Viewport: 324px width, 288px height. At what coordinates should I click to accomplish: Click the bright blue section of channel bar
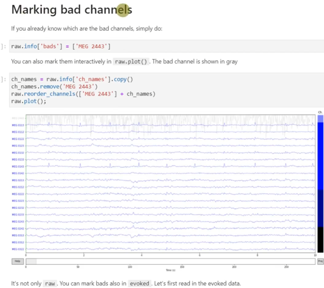point(320,156)
